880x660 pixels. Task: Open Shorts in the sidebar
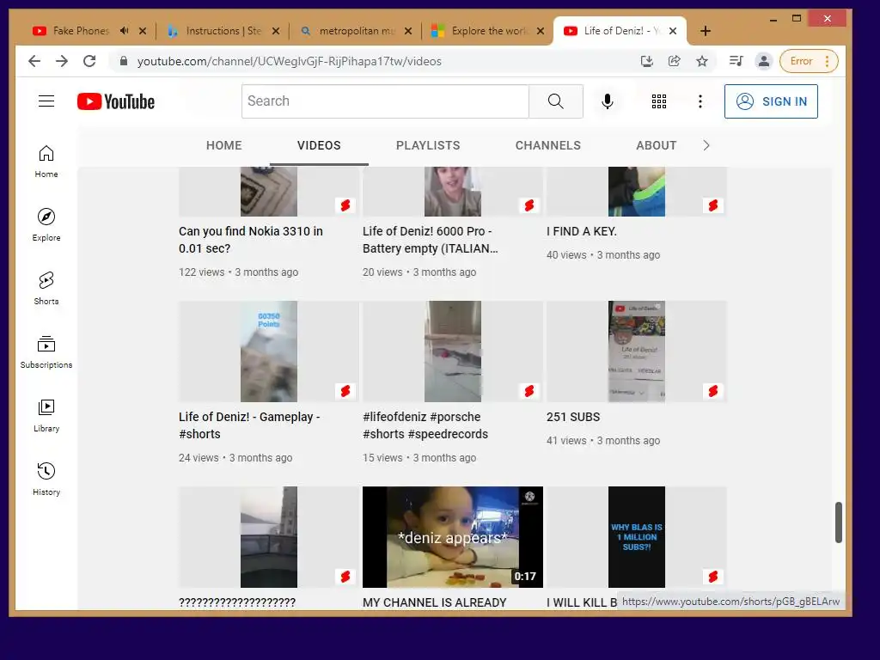pos(46,289)
